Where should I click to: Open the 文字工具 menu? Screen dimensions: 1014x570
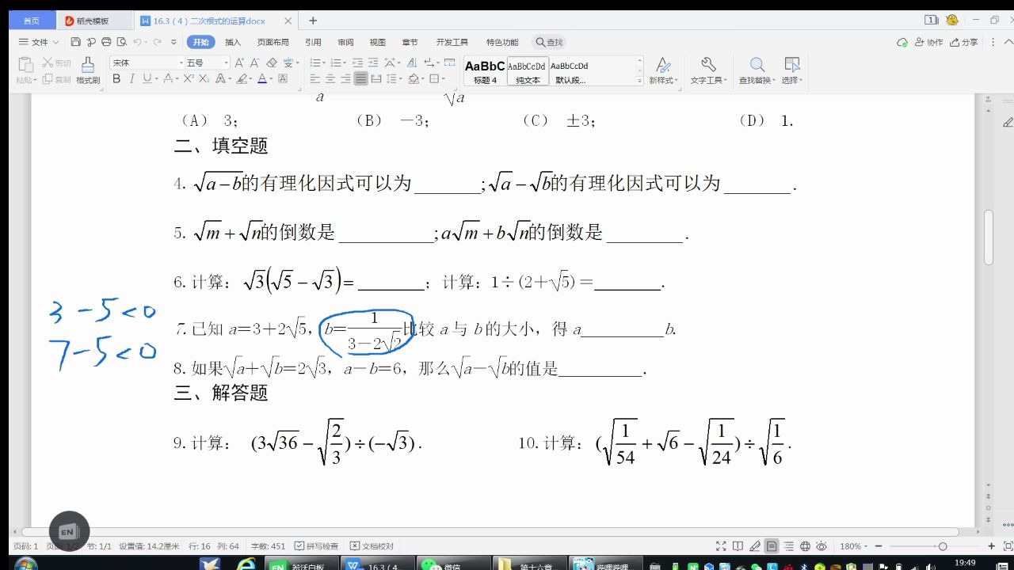708,70
